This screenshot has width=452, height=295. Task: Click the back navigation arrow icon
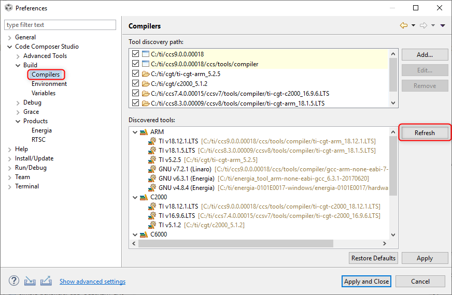coord(404,25)
